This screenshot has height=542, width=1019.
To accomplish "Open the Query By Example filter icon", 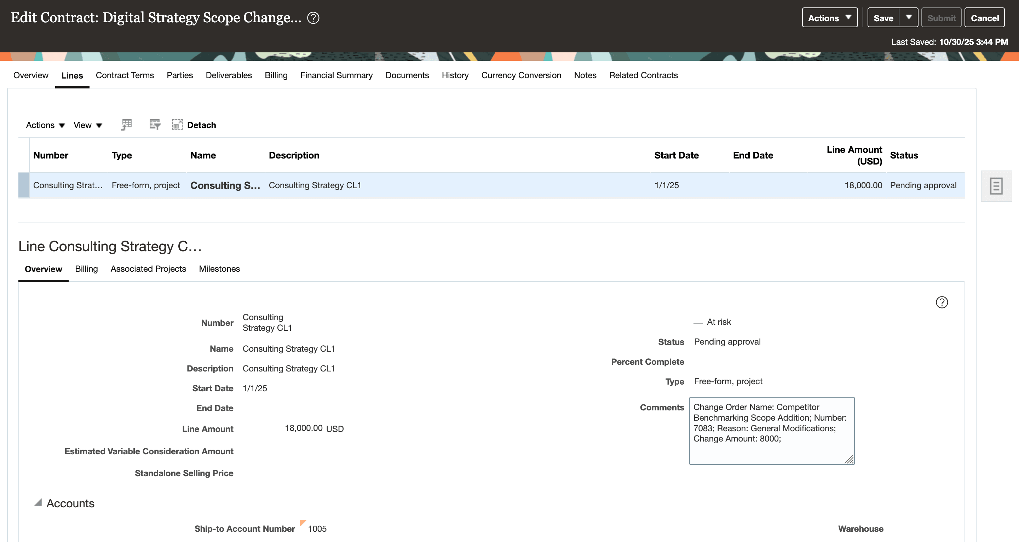I will click(155, 125).
